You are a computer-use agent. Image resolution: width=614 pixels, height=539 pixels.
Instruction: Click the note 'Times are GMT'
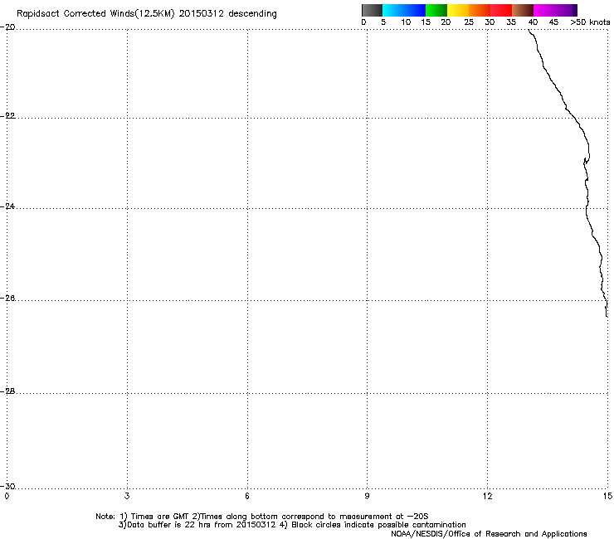coord(160,517)
